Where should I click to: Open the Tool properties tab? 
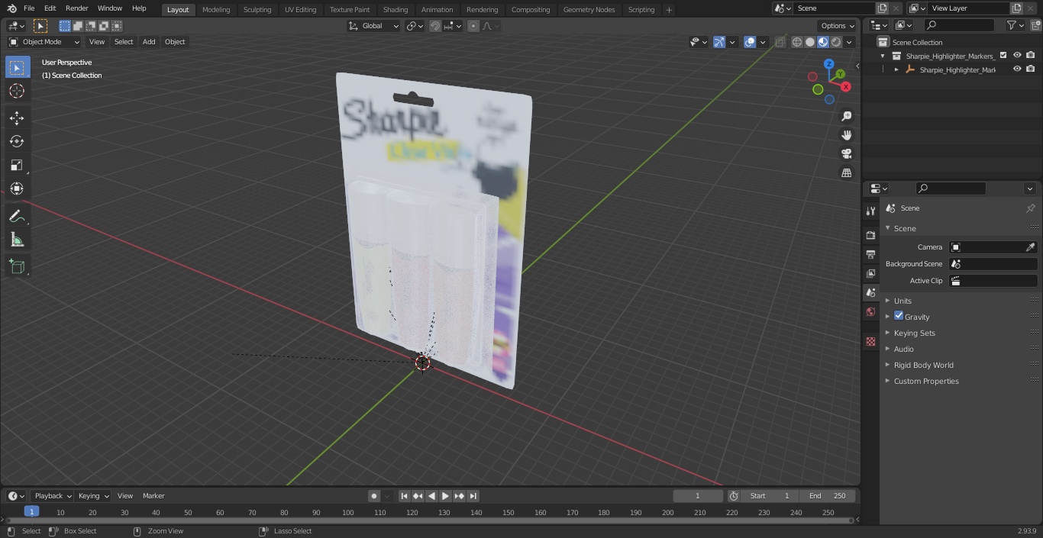pyautogui.click(x=870, y=211)
